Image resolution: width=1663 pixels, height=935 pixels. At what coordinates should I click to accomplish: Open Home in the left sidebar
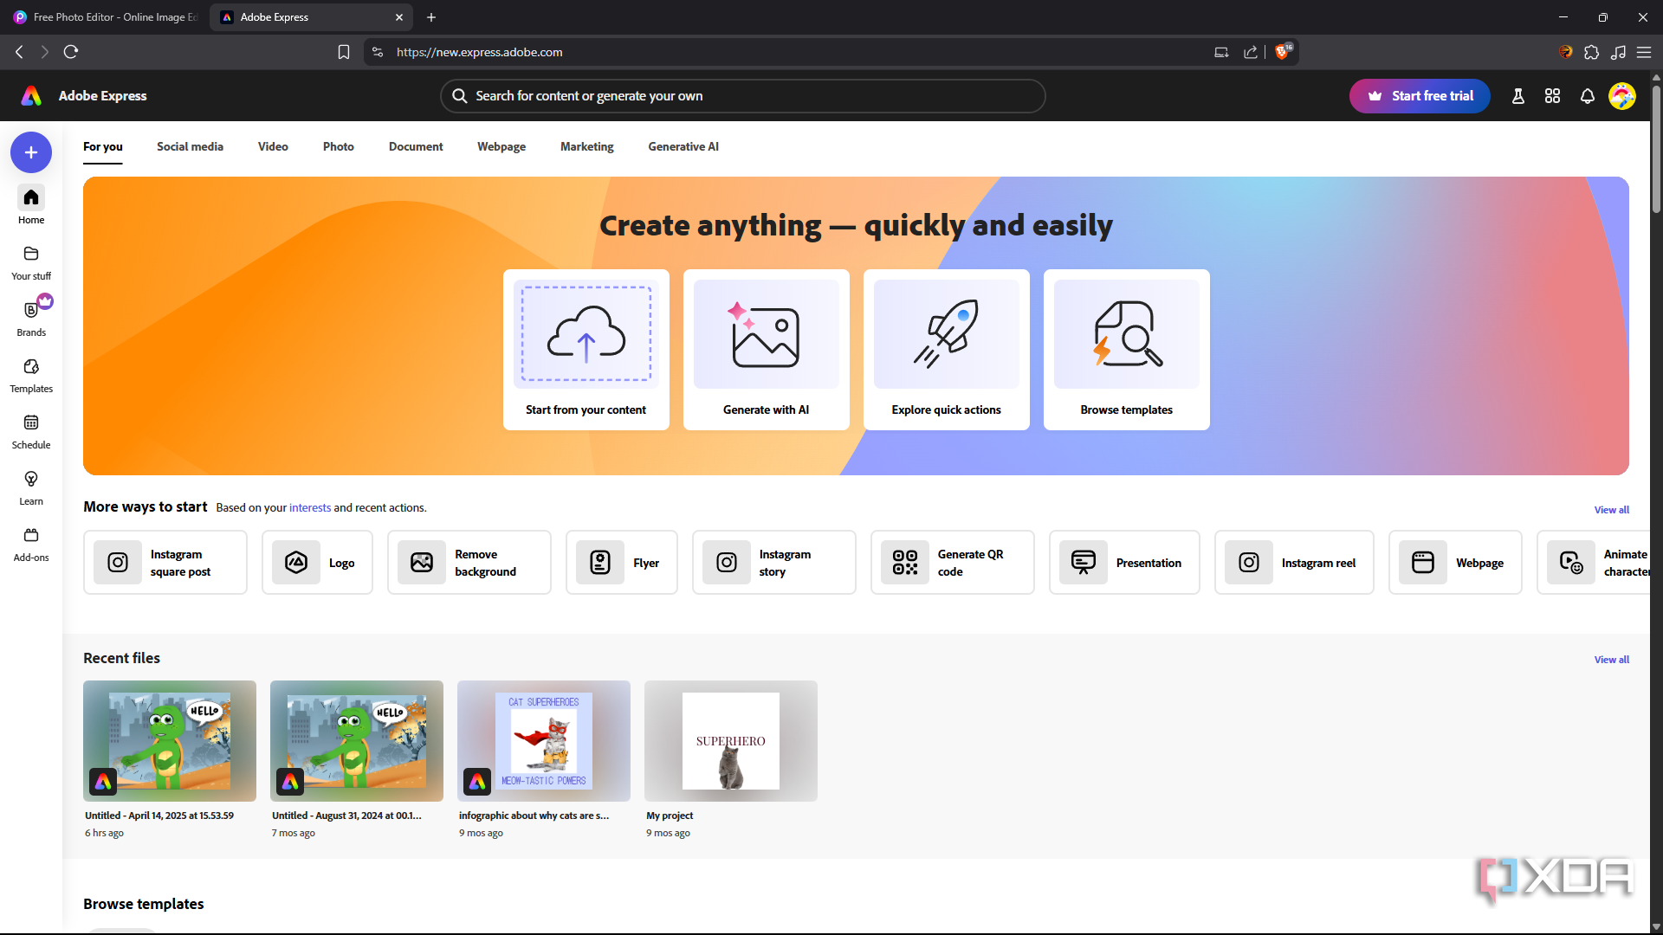pyautogui.click(x=31, y=206)
